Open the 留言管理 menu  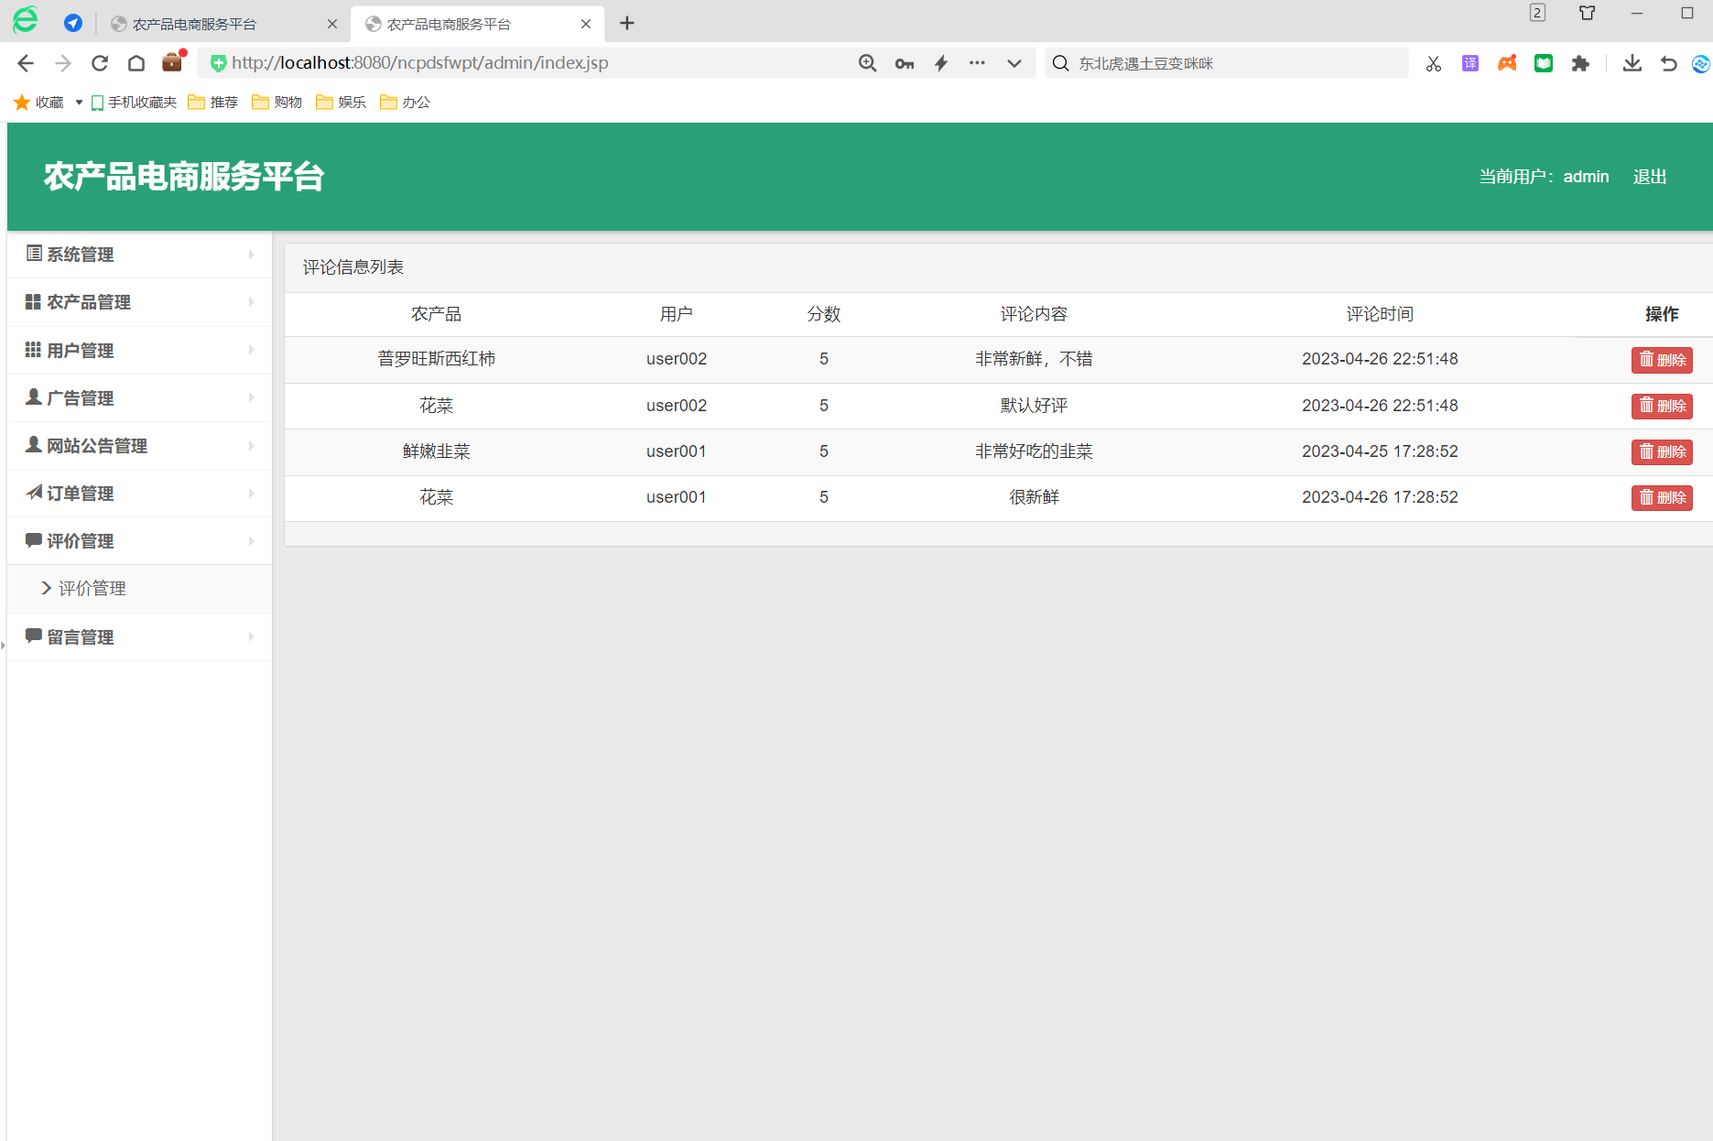coord(139,637)
